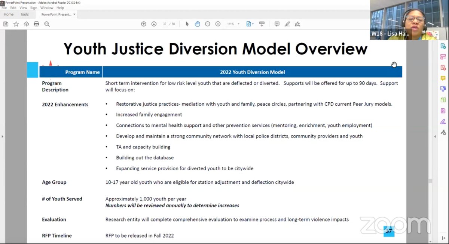The width and height of the screenshot is (449, 244).
Task: Click the '# of Youth Served' label
Action: [x=62, y=199]
